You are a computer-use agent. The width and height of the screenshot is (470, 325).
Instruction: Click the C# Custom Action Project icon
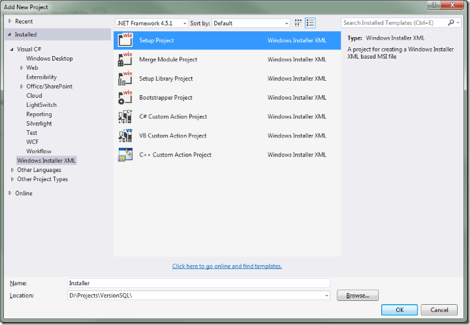pyautogui.click(x=125, y=117)
